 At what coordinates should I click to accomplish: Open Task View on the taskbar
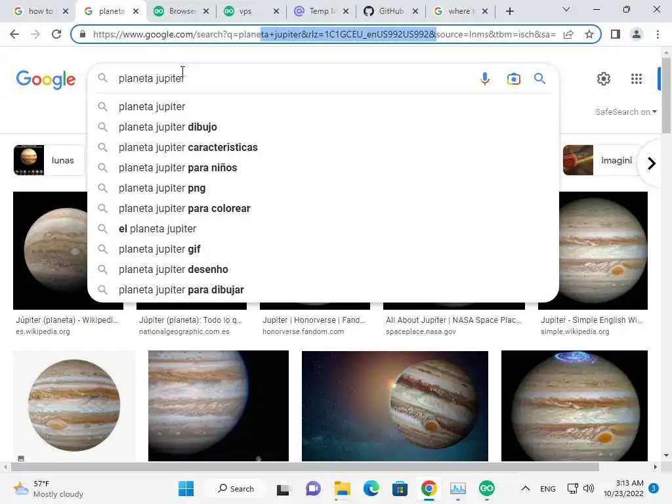click(x=283, y=489)
